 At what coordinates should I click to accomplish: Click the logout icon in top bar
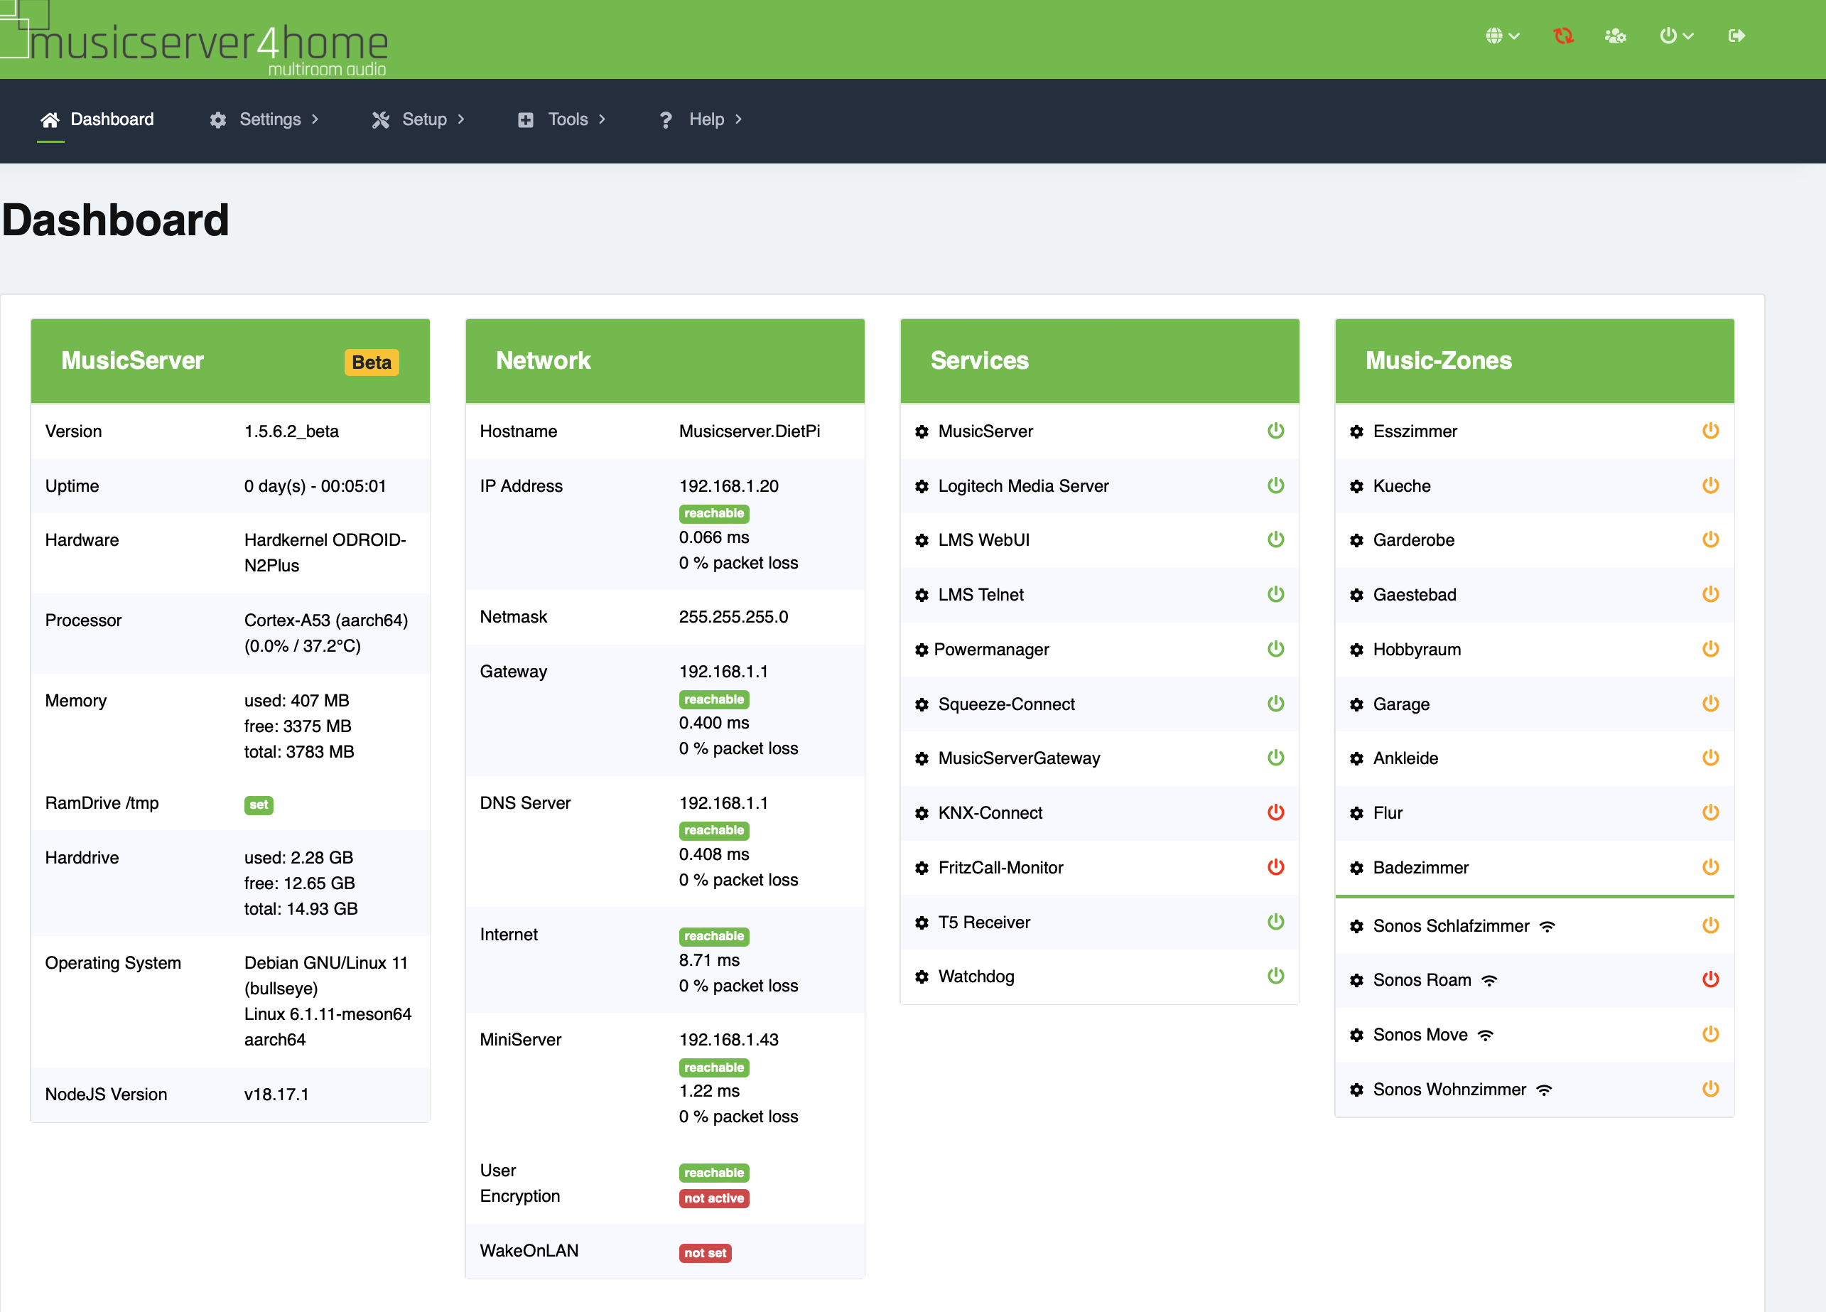[x=1736, y=36]
